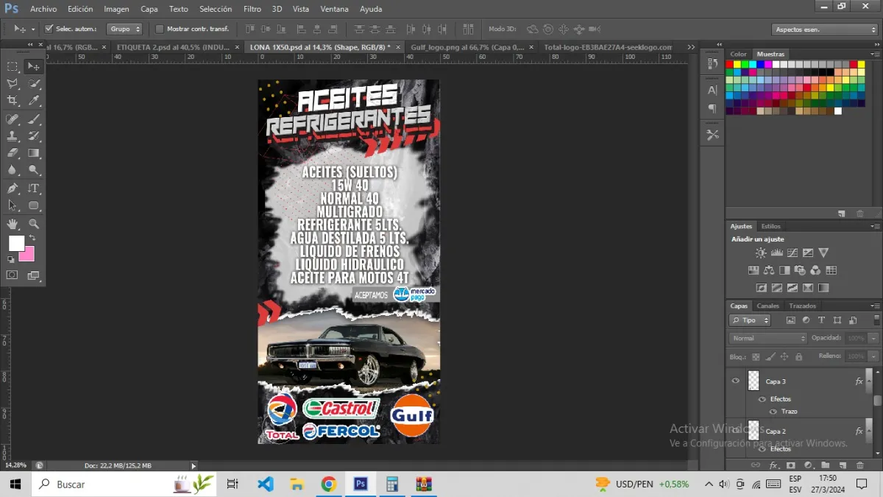Select the Clone Stamp tool
The height and width of the screenshot is (497, 883).
point(13,135)
